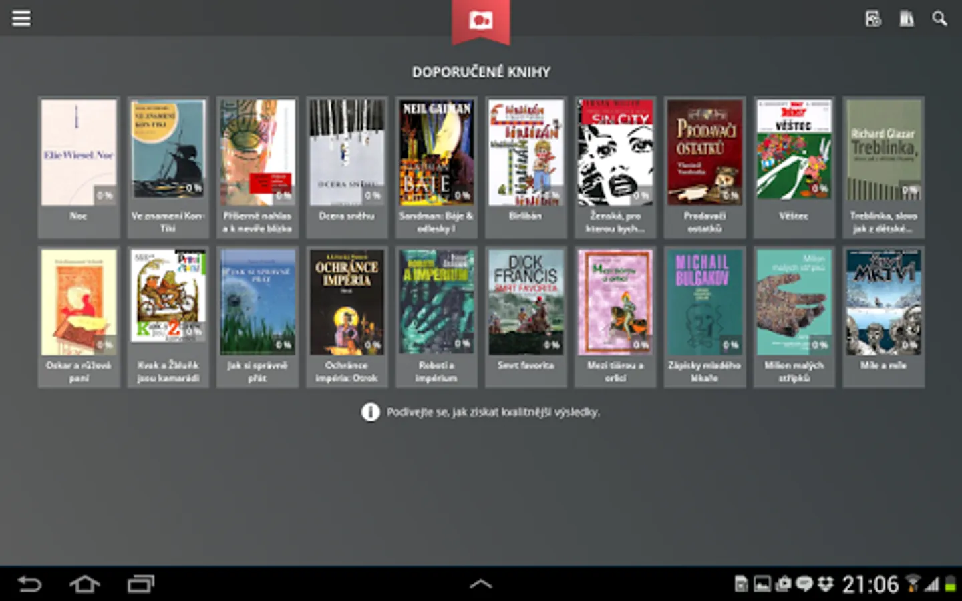Open Neil Gaiman's Sandman book
The width and height of the screenshot is (962, 601).
point(436,167)
